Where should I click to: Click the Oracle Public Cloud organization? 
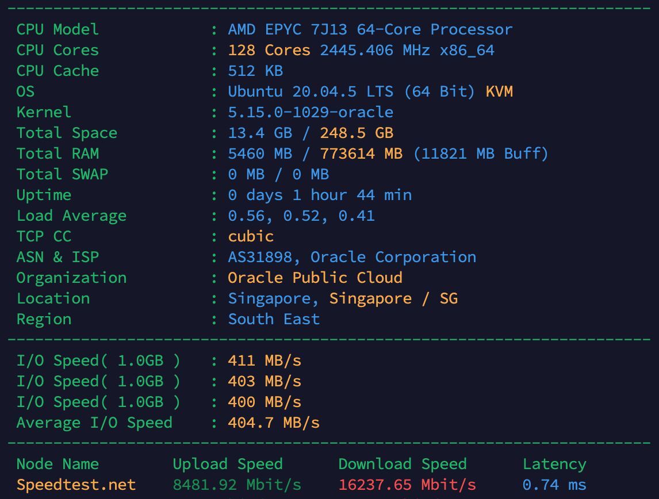(315, 278)
